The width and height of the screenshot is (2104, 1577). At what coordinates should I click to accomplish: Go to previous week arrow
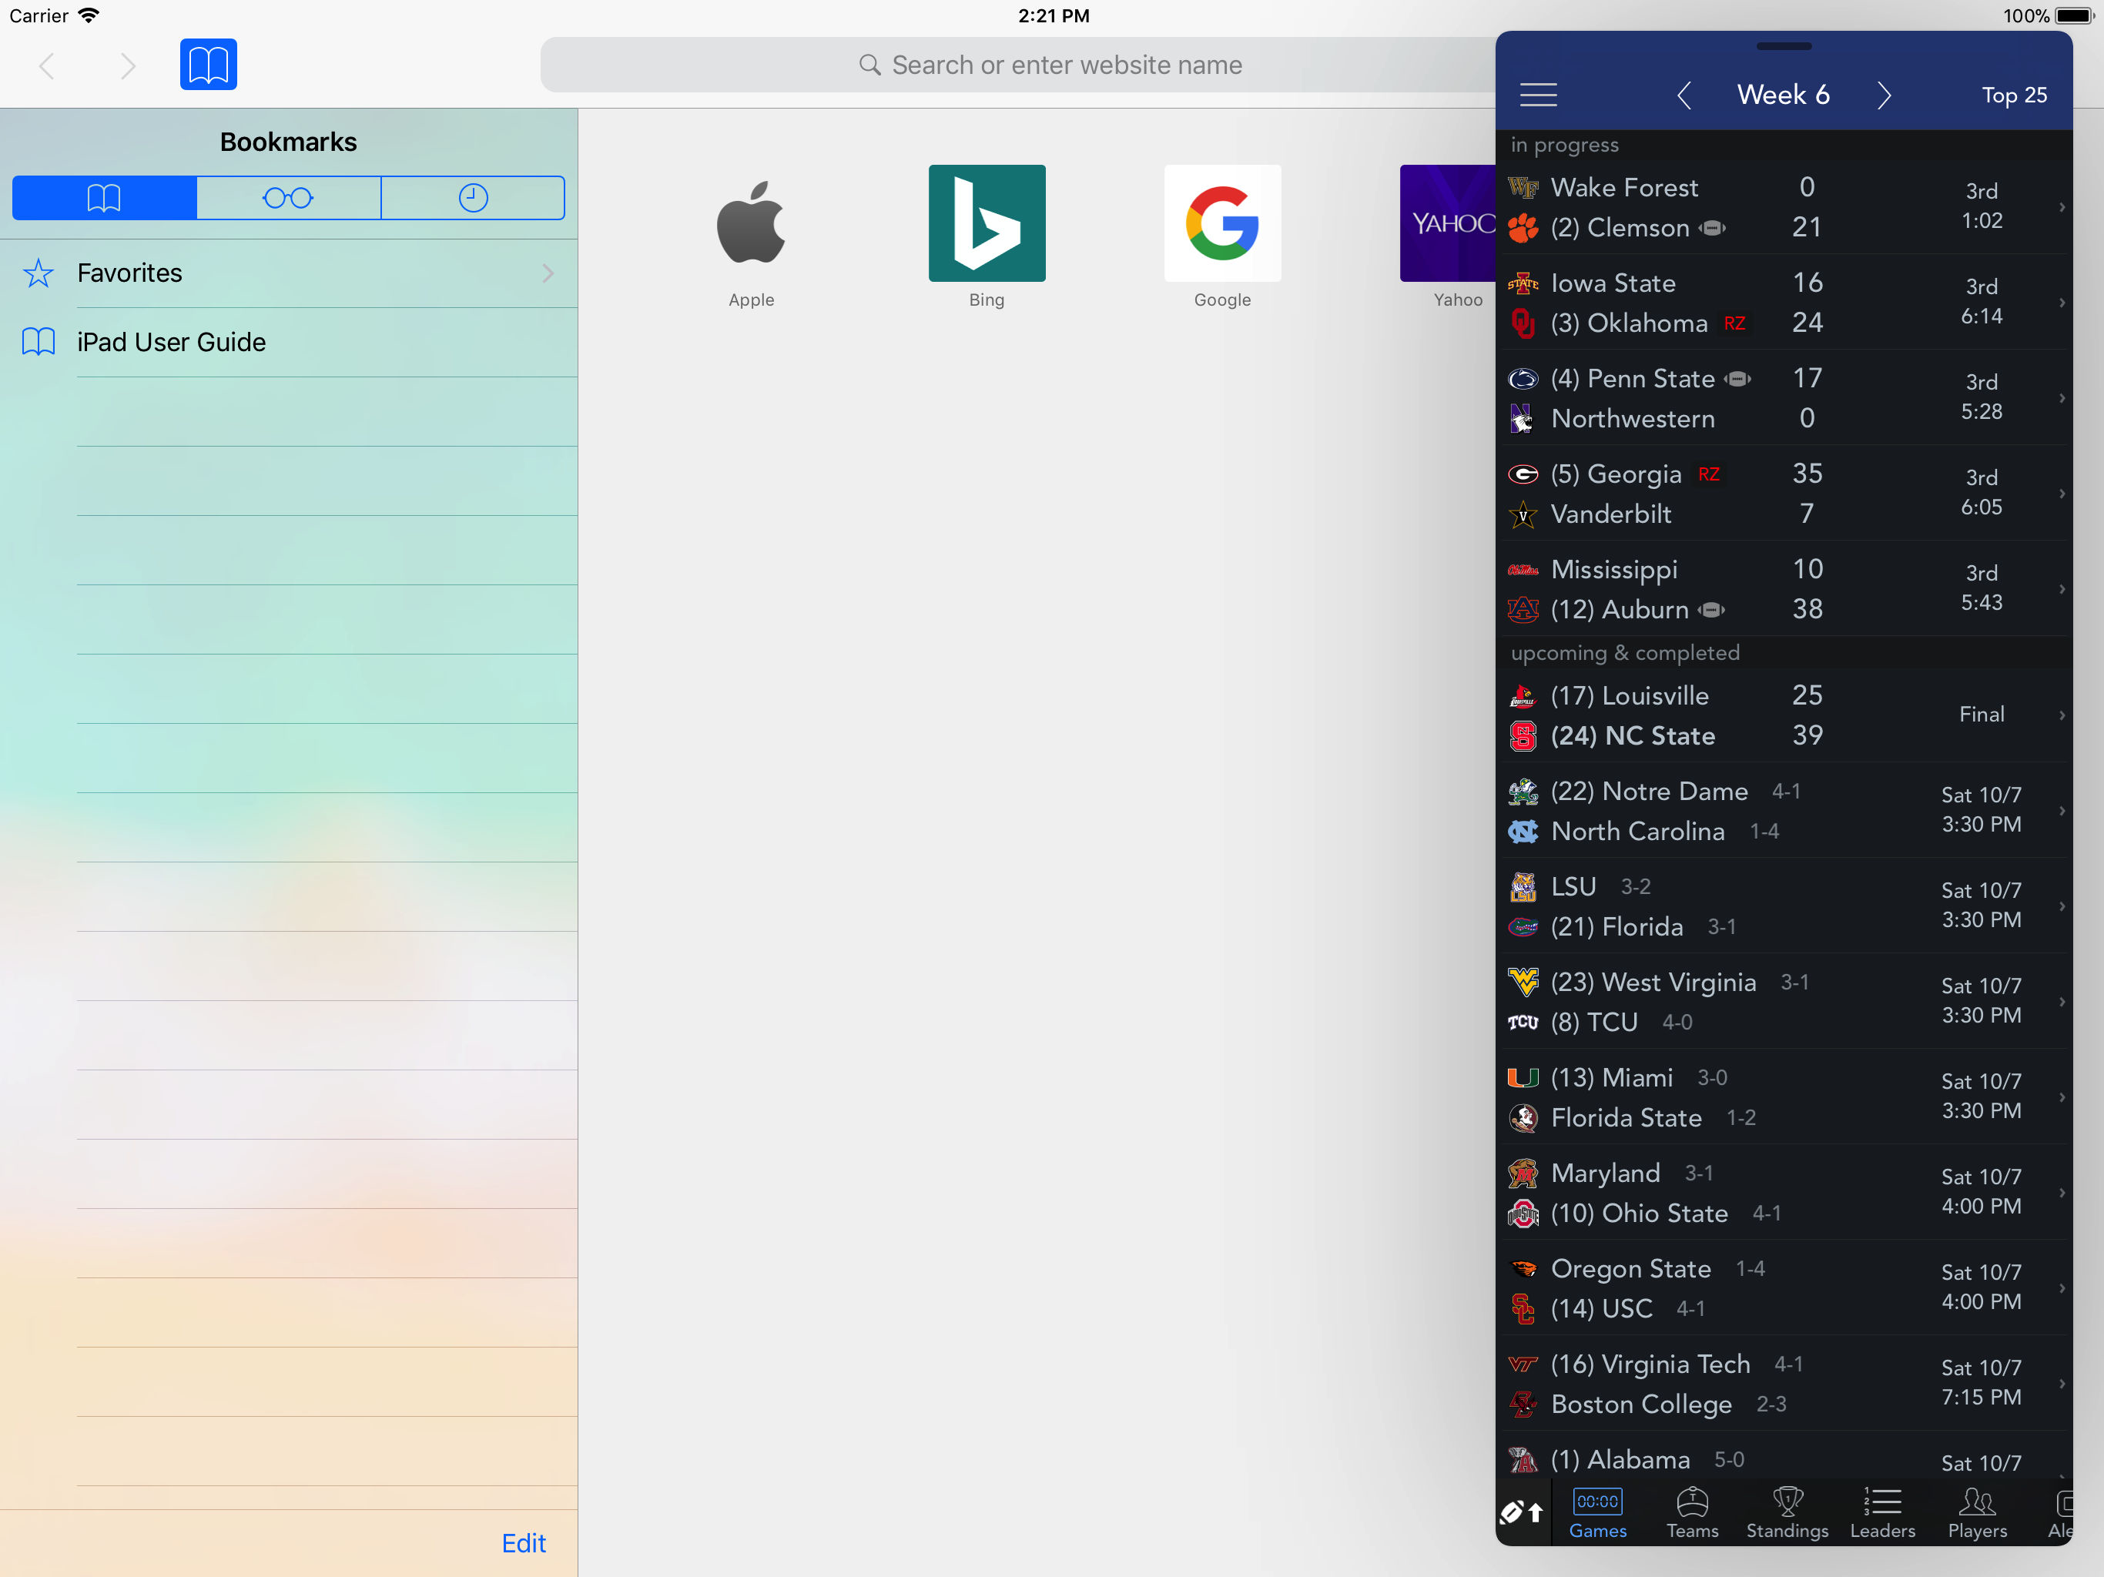click(x=1684, y=95)
